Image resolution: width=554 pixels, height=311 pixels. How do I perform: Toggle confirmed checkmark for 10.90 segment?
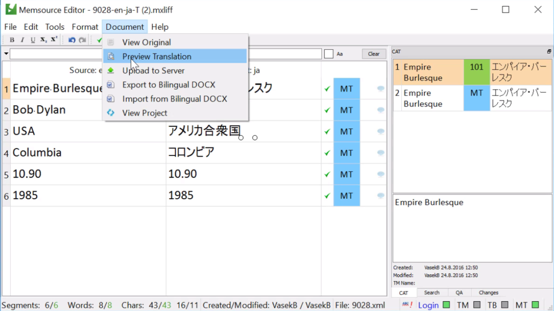pos(327,174)
